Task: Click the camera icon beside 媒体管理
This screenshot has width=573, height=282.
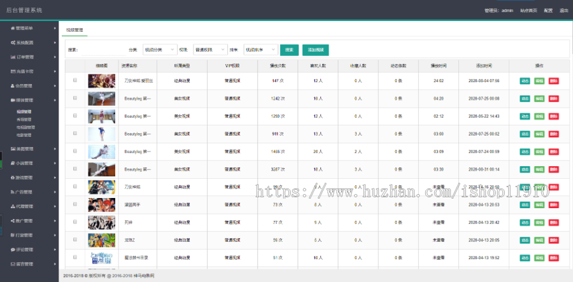Action: (x=13, y=100)
